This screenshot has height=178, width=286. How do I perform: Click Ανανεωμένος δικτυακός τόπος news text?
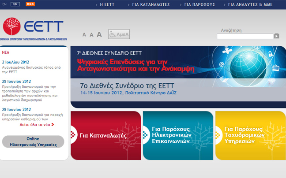point(31,70)
